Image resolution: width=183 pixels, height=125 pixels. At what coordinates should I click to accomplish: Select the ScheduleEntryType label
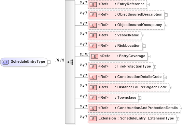coord(28,62)
